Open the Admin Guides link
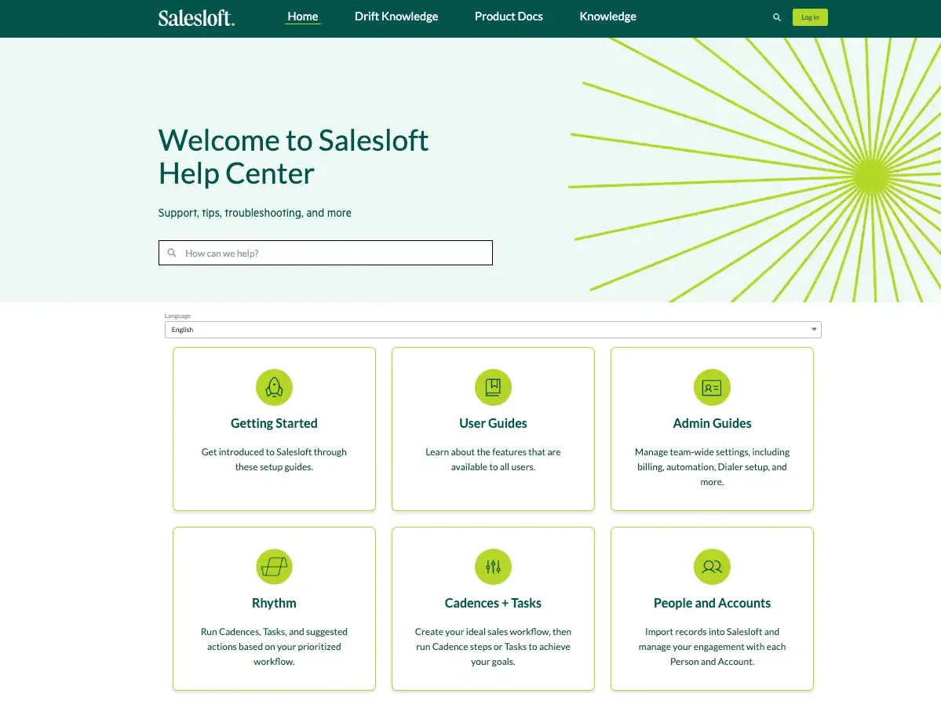Image resolution: width=941 pixels, height=701 pixels. coord(712,423)
